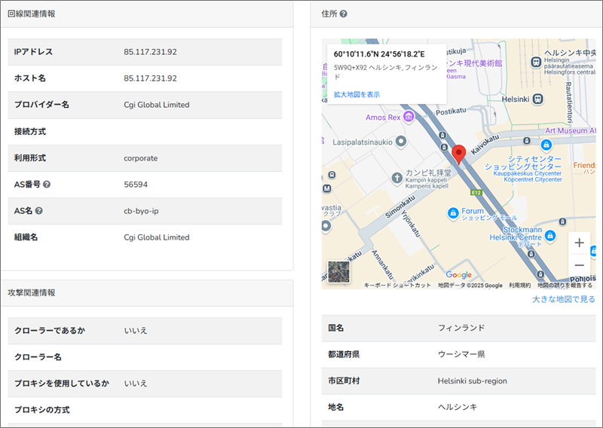
Task: Open キーボード ショートカット on the map
Action: 397,286
